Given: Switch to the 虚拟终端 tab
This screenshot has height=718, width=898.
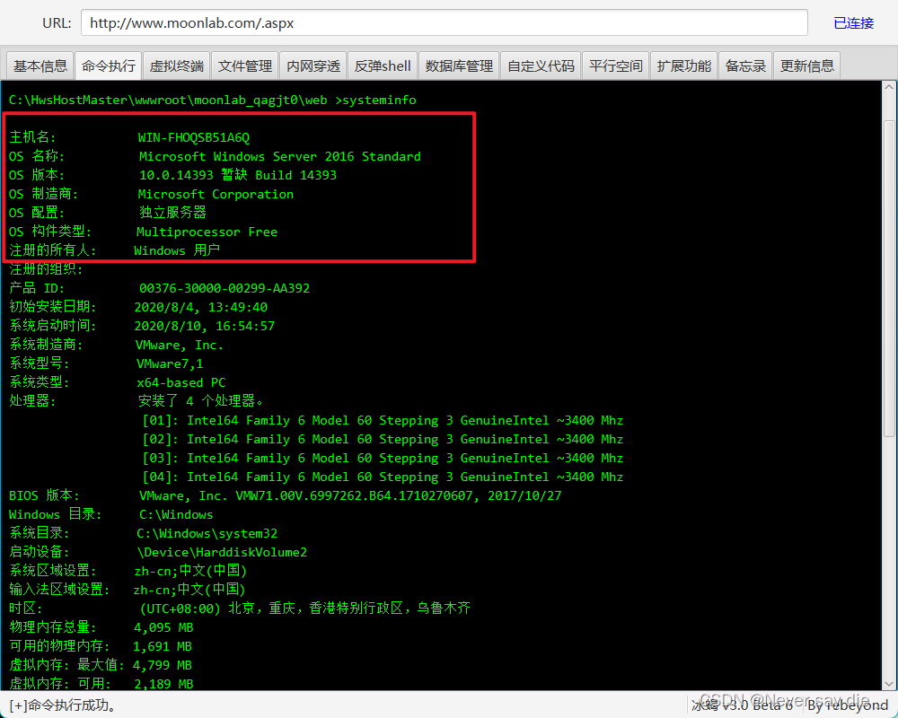Looking at the screenshot, I should pyautogui.click(x=176, y=66).
